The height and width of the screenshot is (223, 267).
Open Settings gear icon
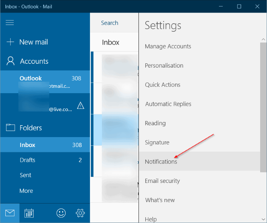click(x=80, y=213)
